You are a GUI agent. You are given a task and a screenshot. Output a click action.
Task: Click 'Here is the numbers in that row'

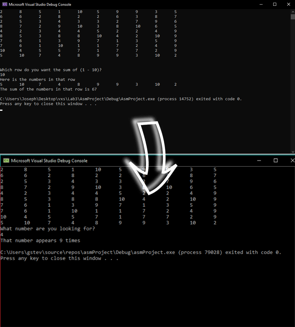click(x=38, y=79)
